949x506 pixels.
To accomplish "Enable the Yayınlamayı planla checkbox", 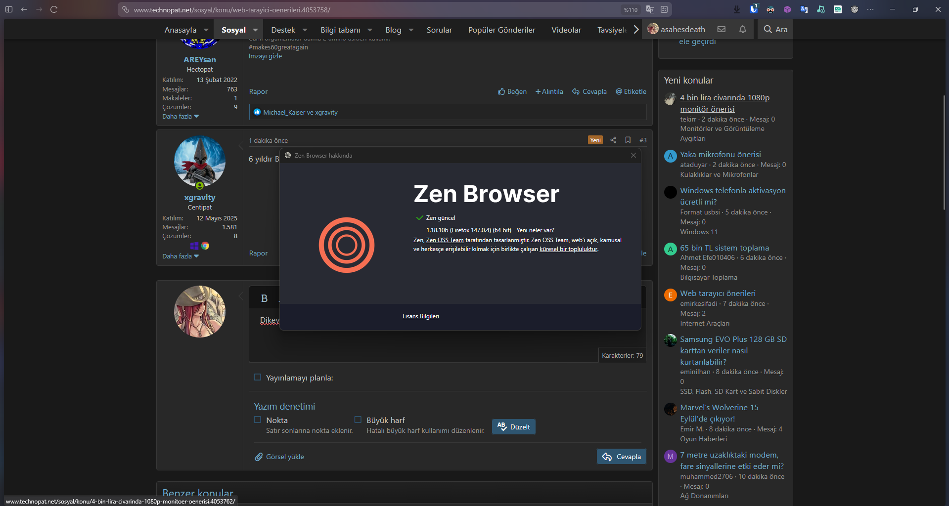I will tap(258, 377).
